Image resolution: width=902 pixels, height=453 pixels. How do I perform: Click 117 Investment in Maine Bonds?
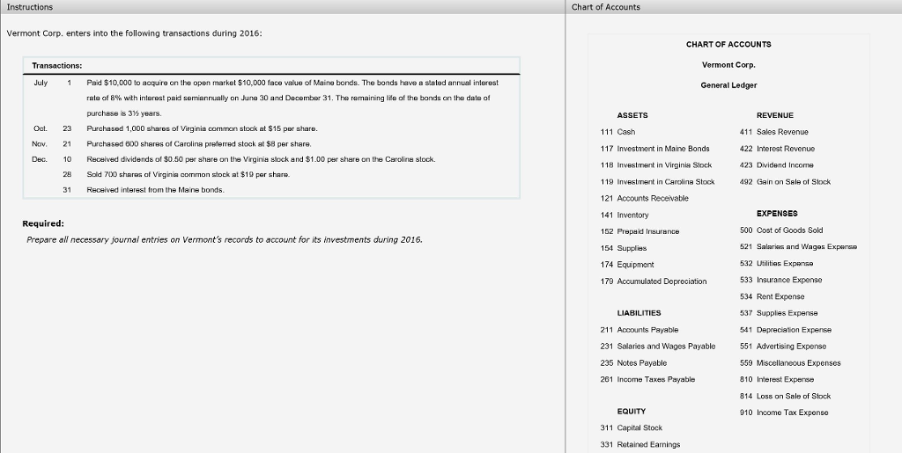click(654, 149)
